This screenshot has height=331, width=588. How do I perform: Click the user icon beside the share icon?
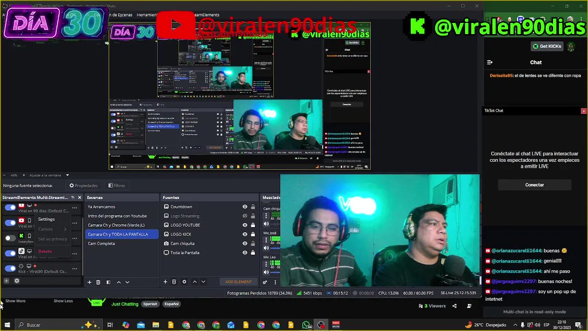coord(469,306)
